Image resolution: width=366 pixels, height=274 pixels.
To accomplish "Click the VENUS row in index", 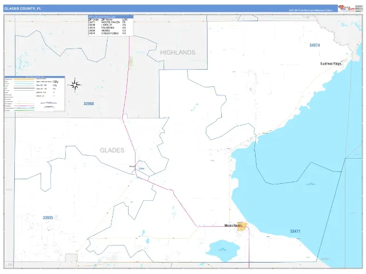I will (108, 30).
